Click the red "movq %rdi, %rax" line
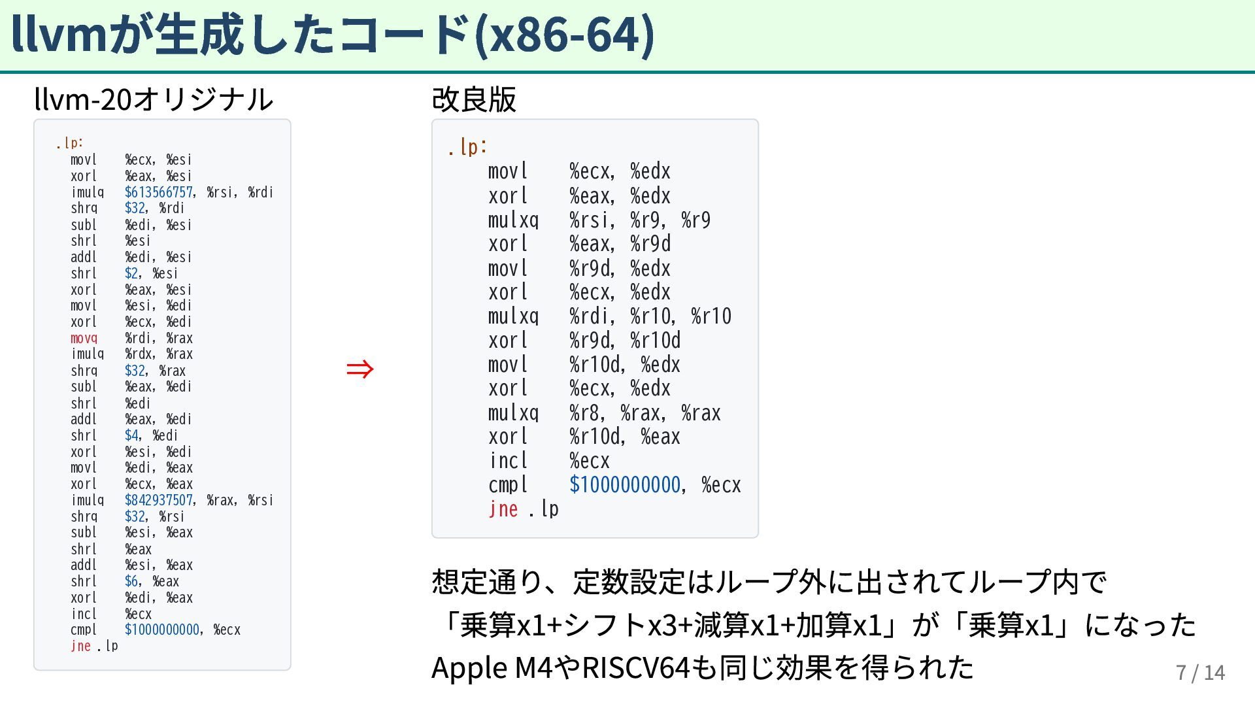Image resolution: width=1255 pixels, height=706 pixels. pyautogui.click(x=131, y=338)
